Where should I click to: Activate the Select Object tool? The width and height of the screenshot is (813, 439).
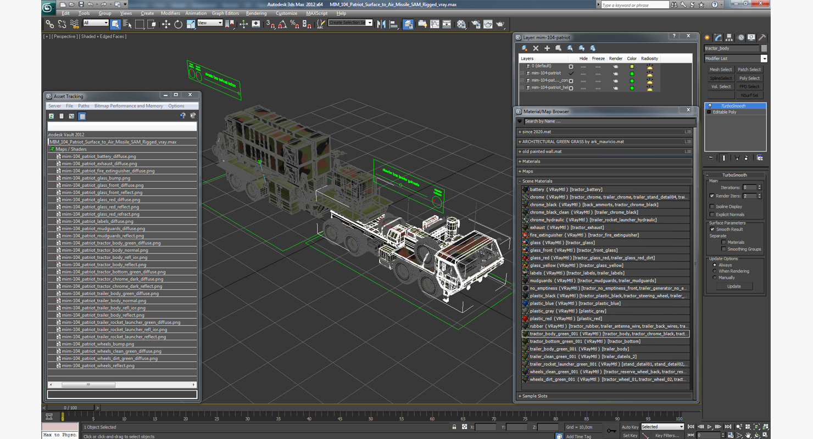115,24
